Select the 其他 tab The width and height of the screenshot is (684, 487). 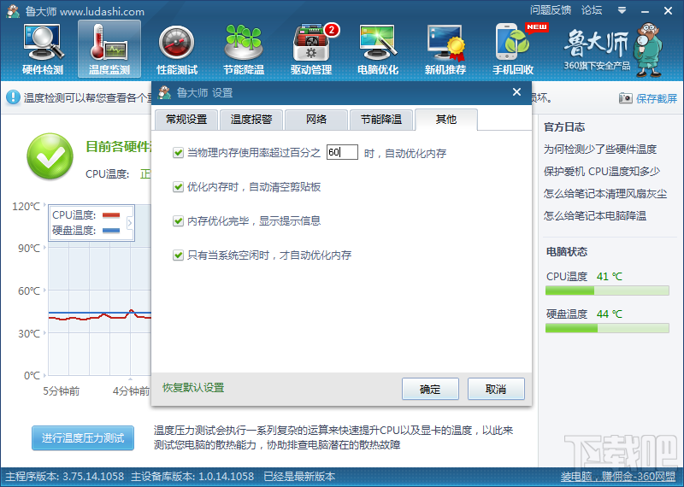pyautogui.click(x=446, y=120)
